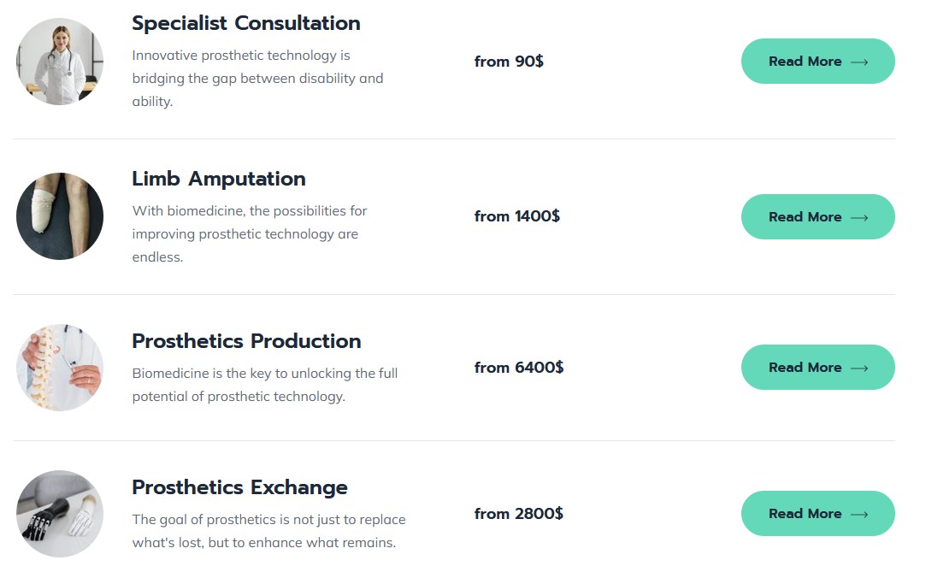Select the 'from 2800$' price text
926x566 pixels.
click(x=518, y=513)
